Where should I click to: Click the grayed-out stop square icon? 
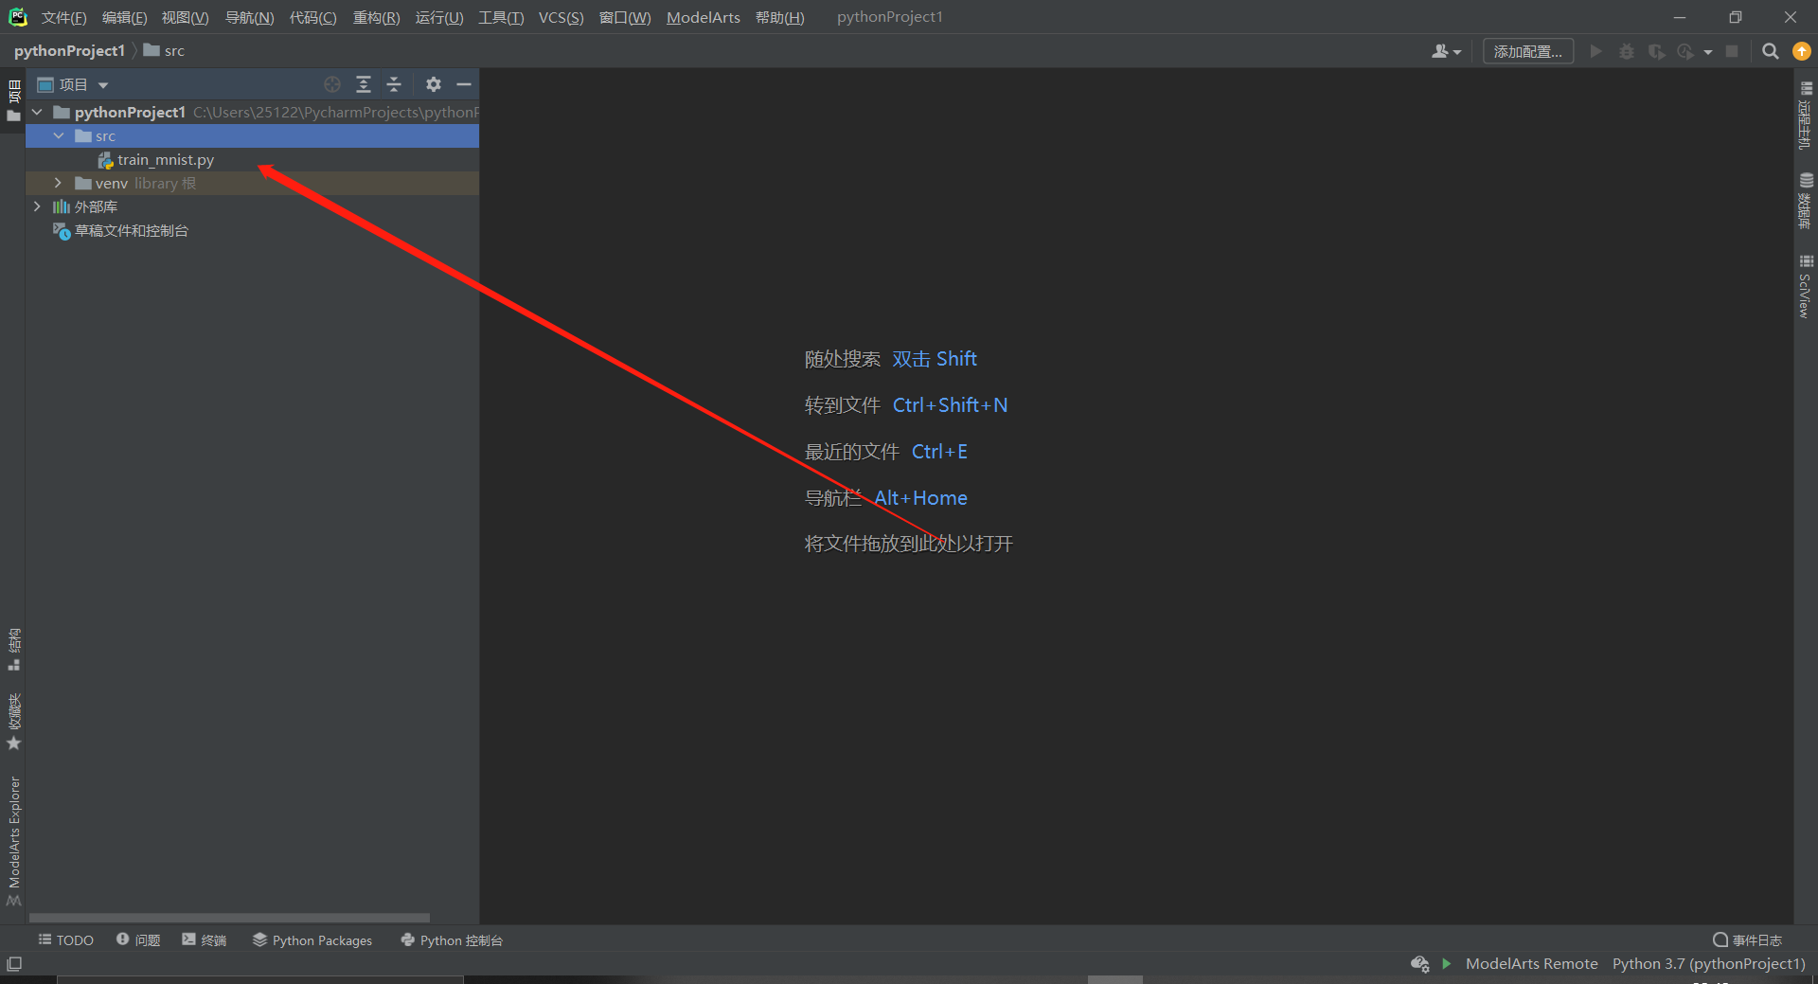click(1732, 51)
